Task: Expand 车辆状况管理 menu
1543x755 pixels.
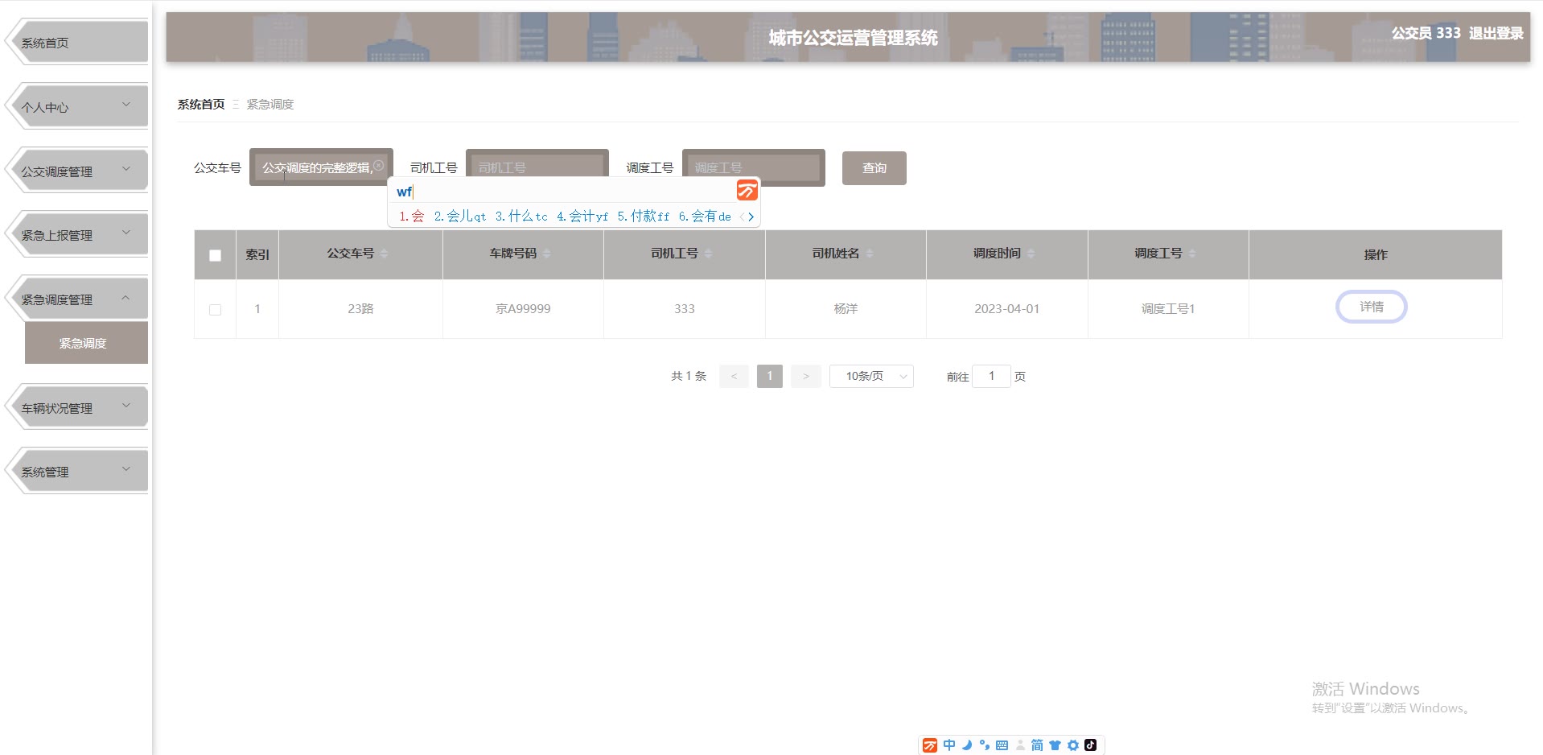Action: 77,407
